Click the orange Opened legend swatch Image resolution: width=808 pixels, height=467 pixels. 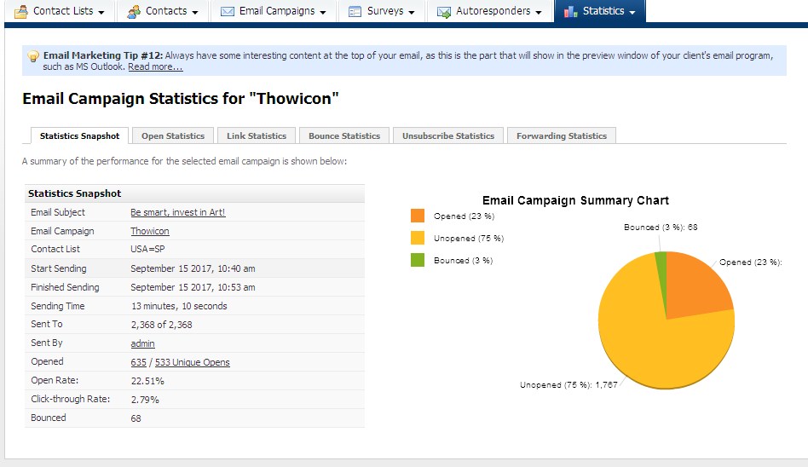[417, 216]
